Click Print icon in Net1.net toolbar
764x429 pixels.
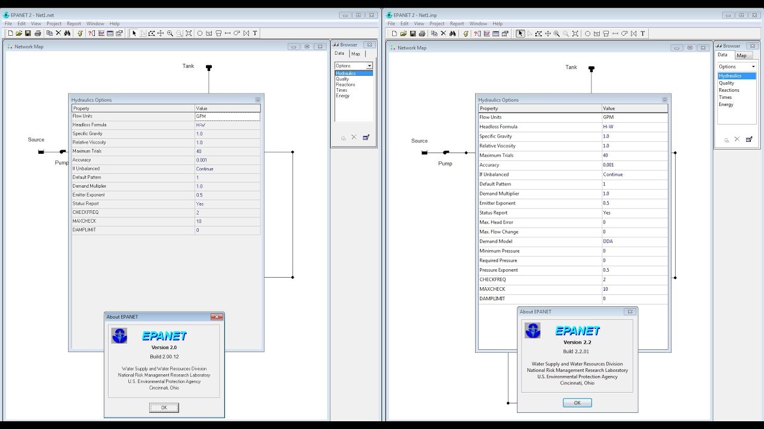[38, 33]
